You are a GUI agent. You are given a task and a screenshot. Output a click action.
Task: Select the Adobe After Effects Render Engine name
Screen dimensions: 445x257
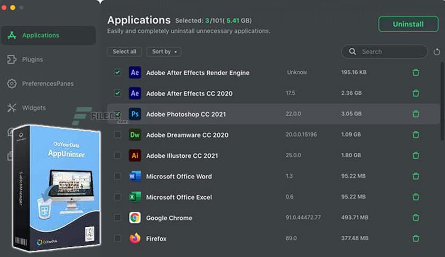(x=198, y=73)
